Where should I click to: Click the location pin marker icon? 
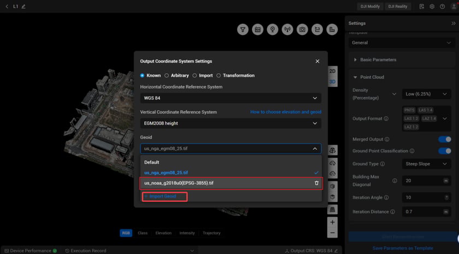(273, 29)
